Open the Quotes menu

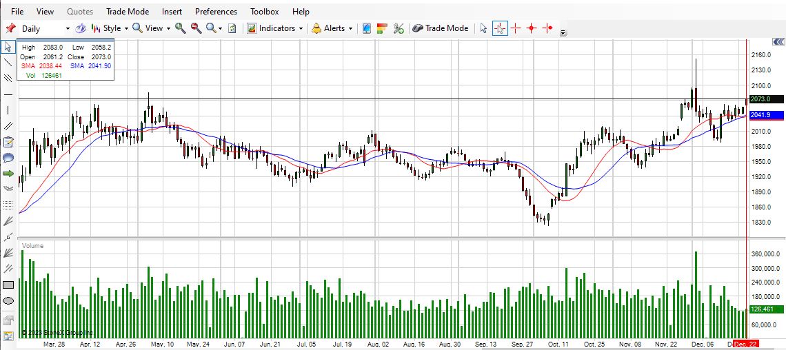tap(80, 12)
